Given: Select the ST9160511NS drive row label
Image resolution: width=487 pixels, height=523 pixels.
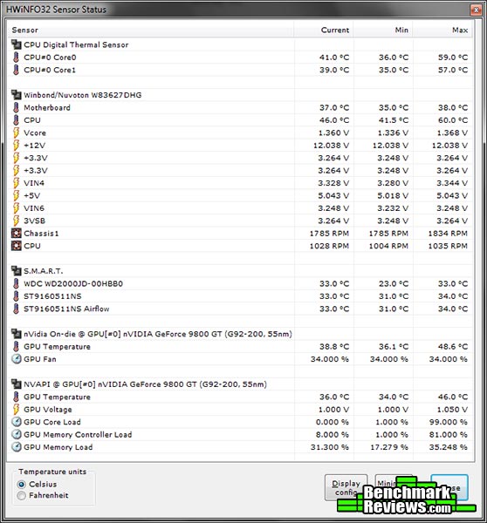Looking at the screenshot, I should coord(52,296).
